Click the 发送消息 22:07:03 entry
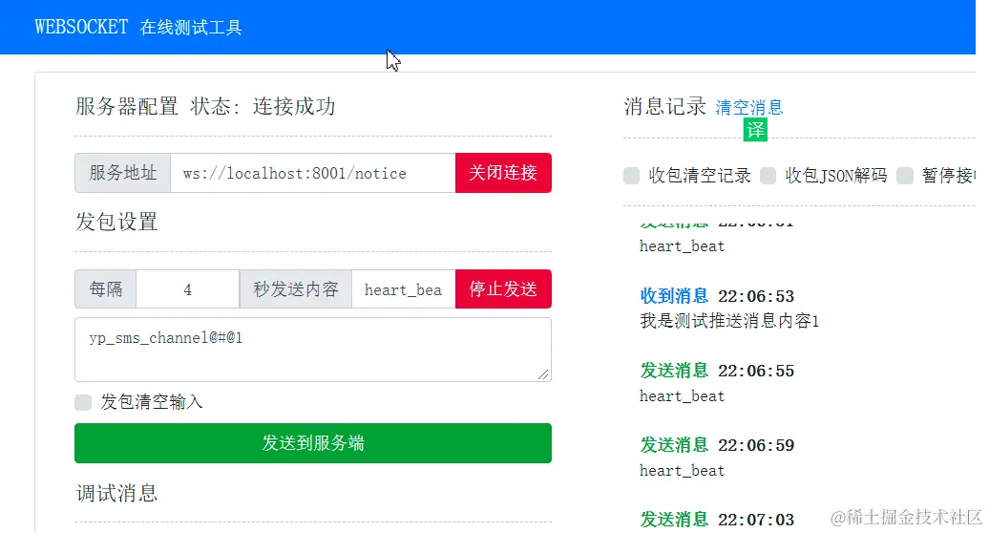 (717, 519)
